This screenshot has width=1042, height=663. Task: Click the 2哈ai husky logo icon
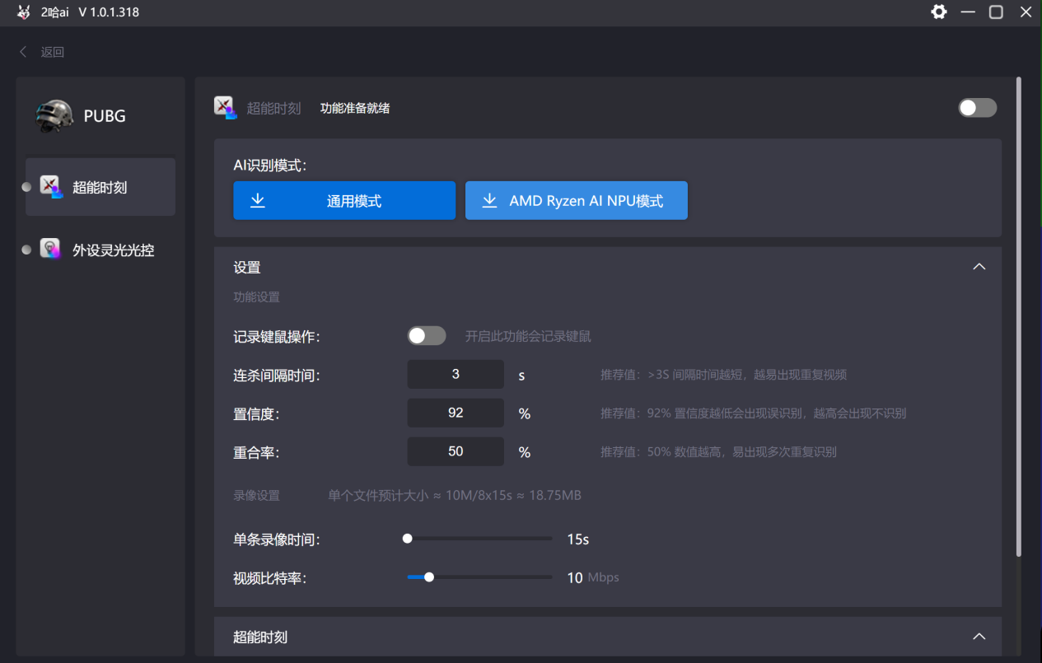pos(23,12)
